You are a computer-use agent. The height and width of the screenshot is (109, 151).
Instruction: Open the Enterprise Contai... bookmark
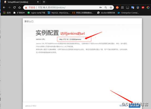pos(128,13)
